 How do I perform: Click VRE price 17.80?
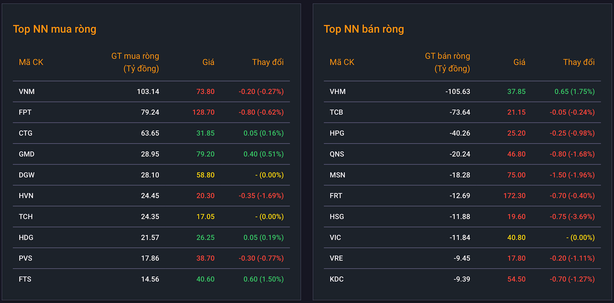click(516, 258)
